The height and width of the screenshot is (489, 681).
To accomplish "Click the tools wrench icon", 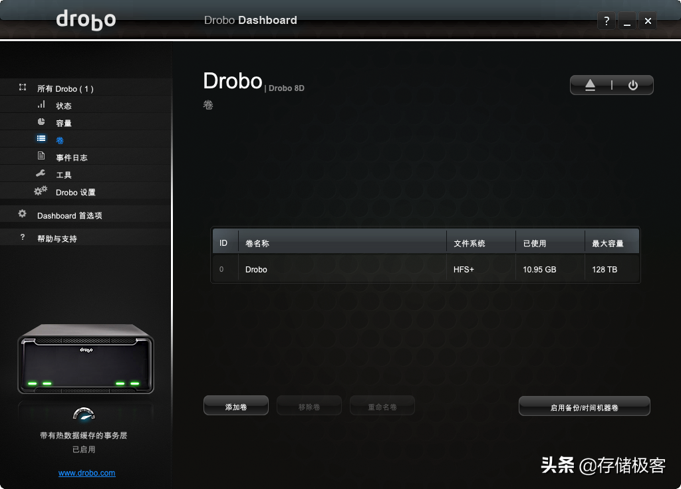I will [41, 173].
